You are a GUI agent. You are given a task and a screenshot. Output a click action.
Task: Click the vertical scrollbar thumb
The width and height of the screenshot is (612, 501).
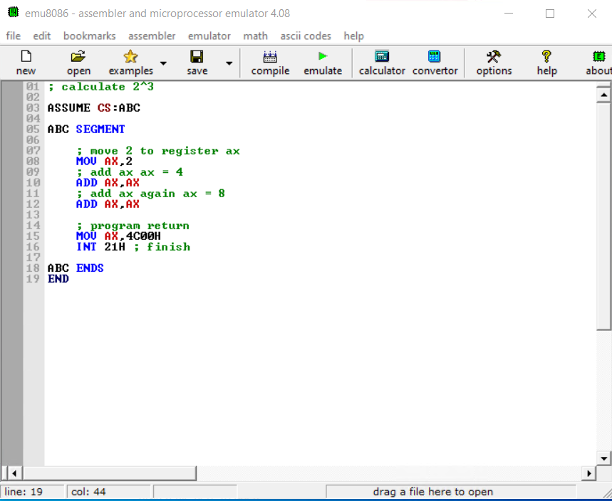click(x=603, y=216)
